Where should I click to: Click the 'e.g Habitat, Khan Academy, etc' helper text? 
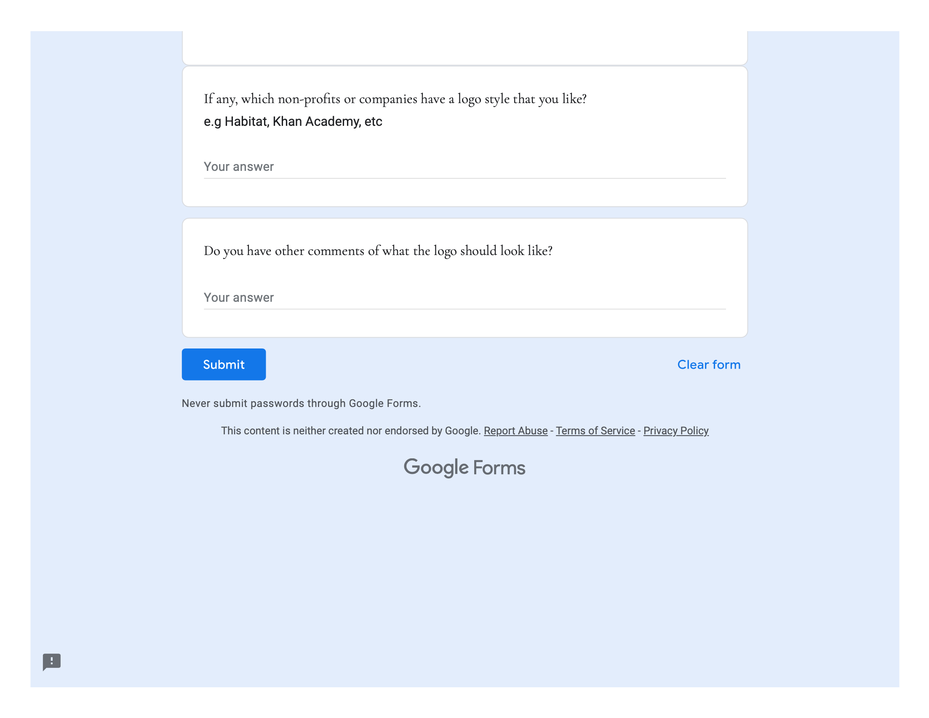(293, 122)
